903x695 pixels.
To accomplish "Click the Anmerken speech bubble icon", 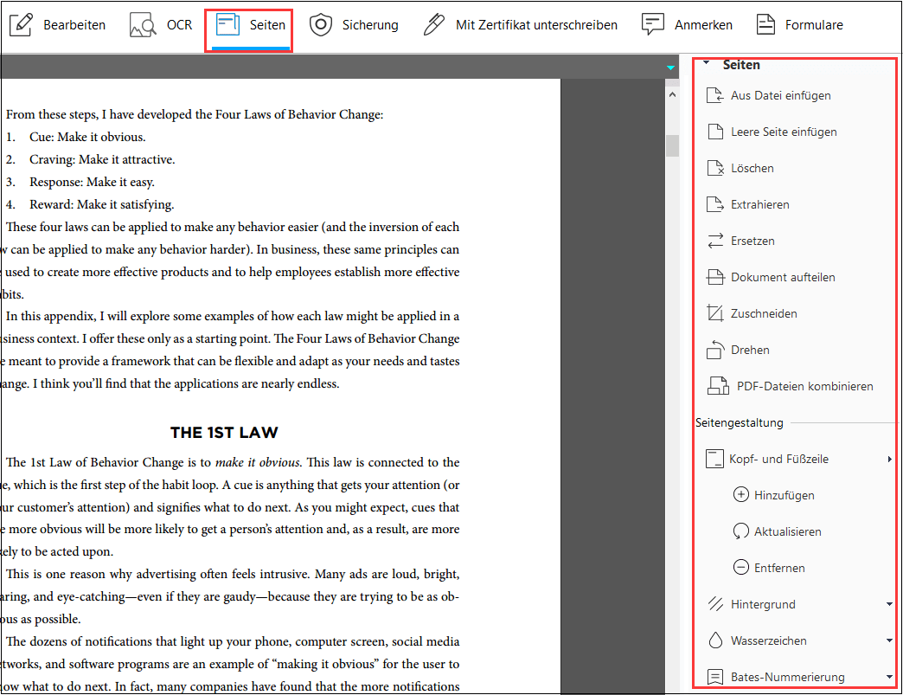I will (652, 25).
